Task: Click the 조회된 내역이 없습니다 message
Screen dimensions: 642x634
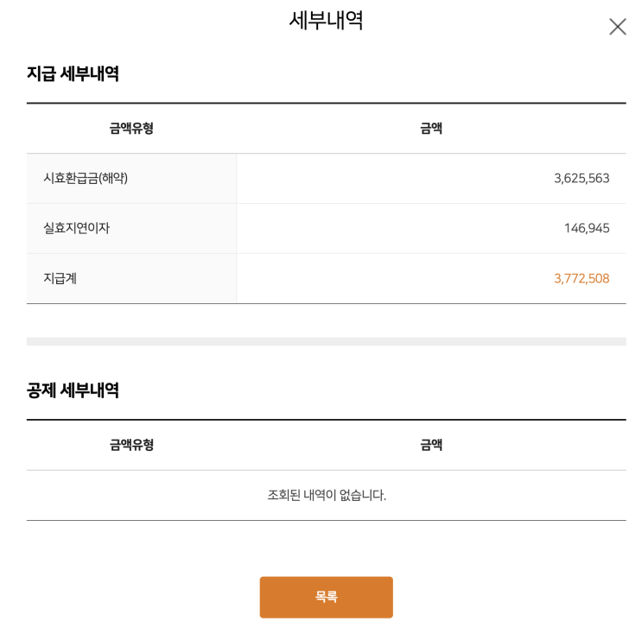Action: pyautogui.click(x=326, y=495)
